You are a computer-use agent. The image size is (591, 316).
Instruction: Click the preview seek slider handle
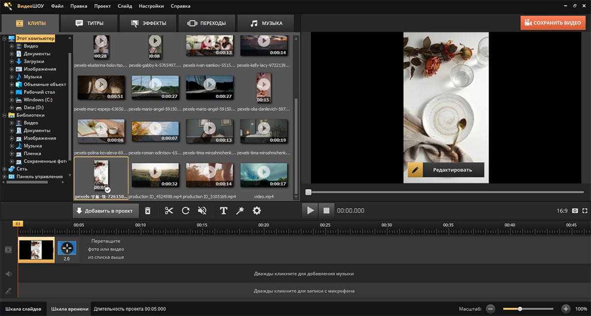coord(308,192)
